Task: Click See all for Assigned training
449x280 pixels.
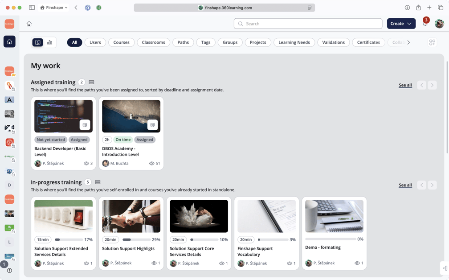Action: click(405, 85)
